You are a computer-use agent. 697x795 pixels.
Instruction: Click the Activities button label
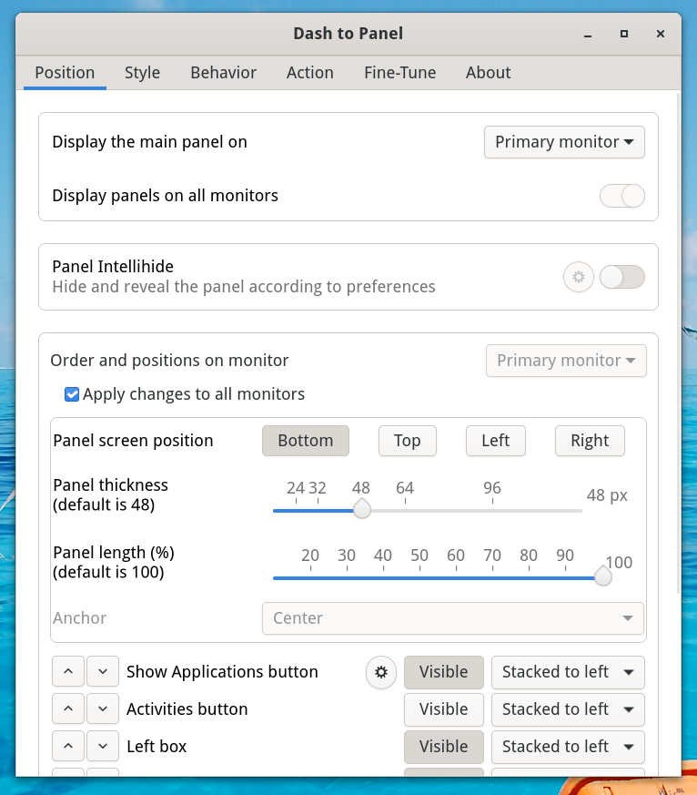pos(187,709)
